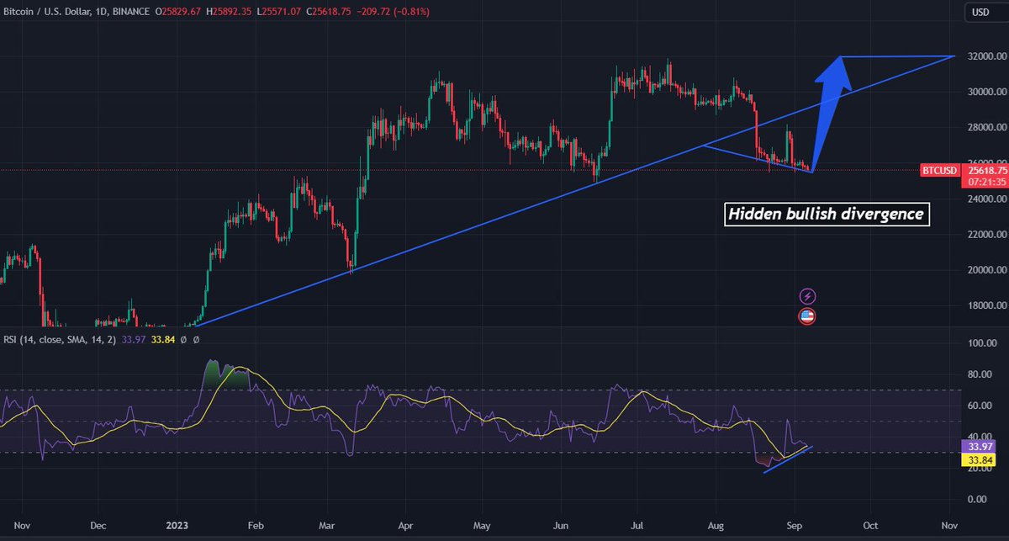The image size is (1009, 541).
Task: Open the USD currency selector
Action: (x=980, y=12)
